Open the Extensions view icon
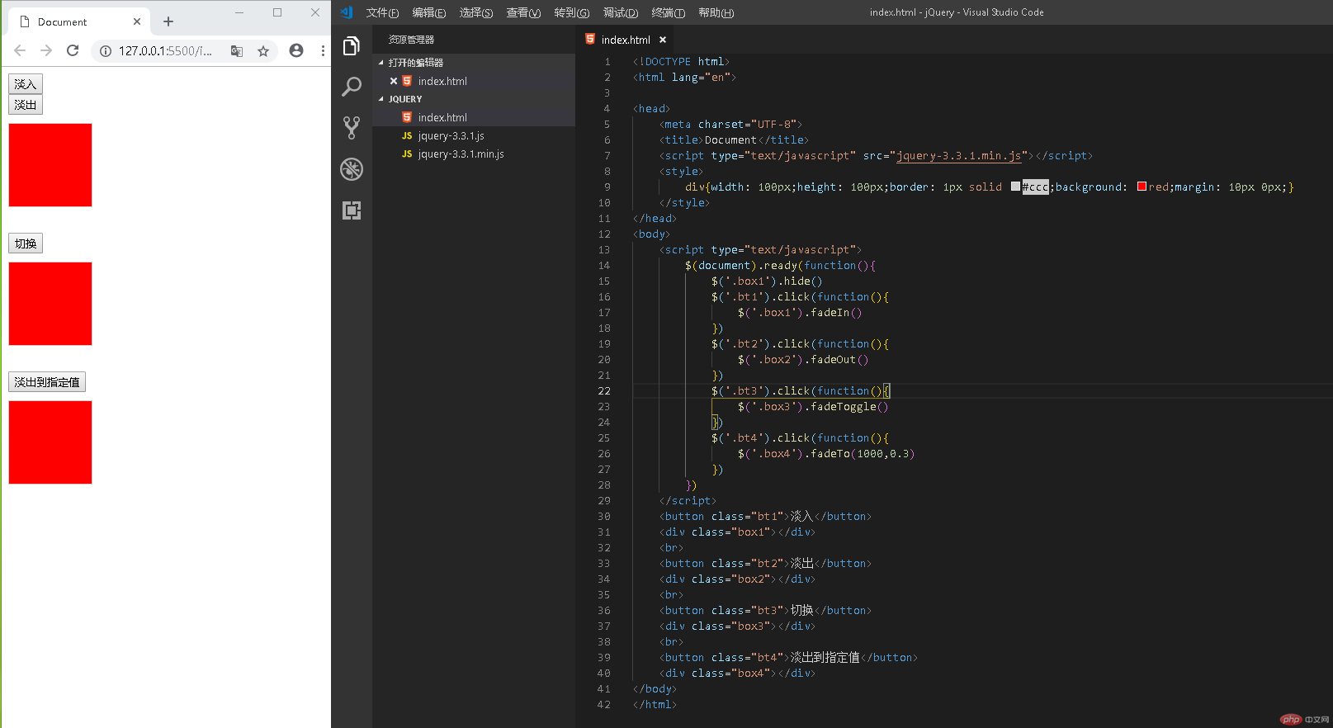 (x=352, y=210)
